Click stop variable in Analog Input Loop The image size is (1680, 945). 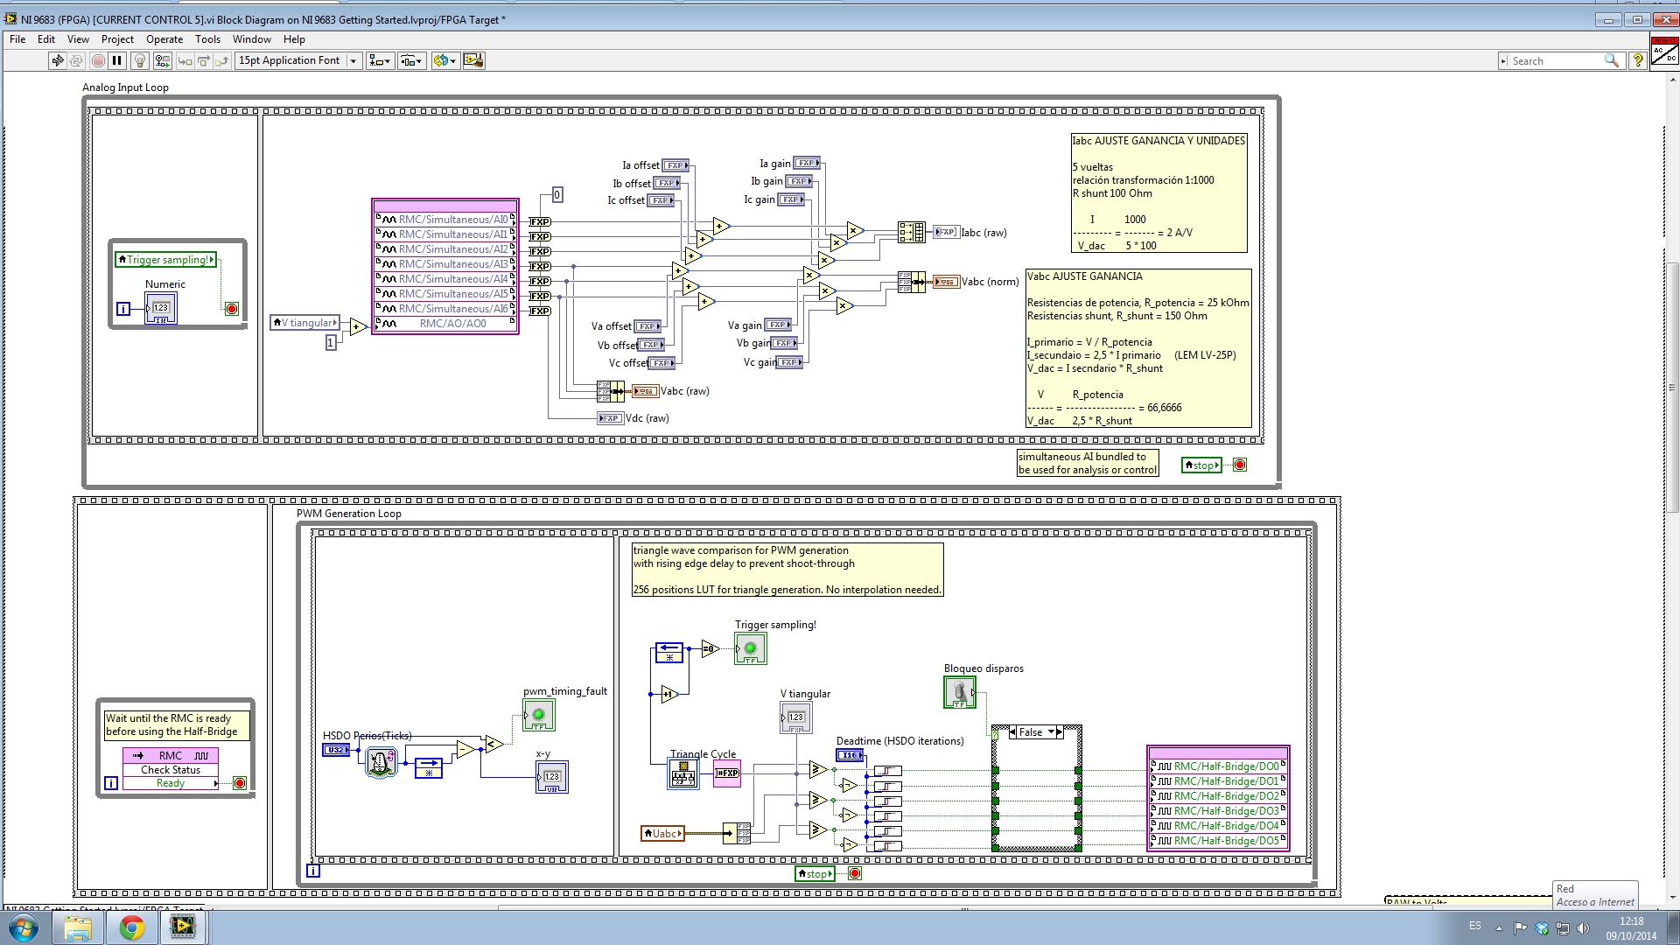(1201, 465)
